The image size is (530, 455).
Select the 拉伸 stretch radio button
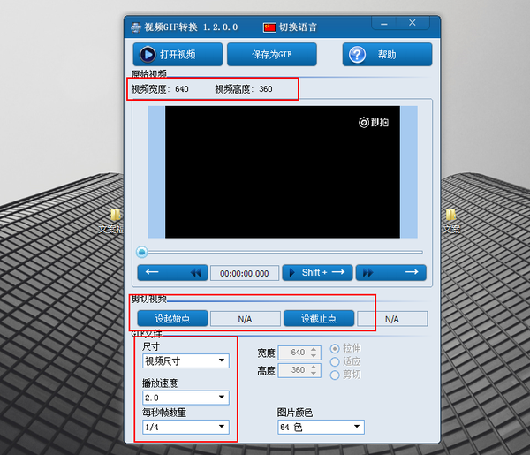tap(335, 348)
